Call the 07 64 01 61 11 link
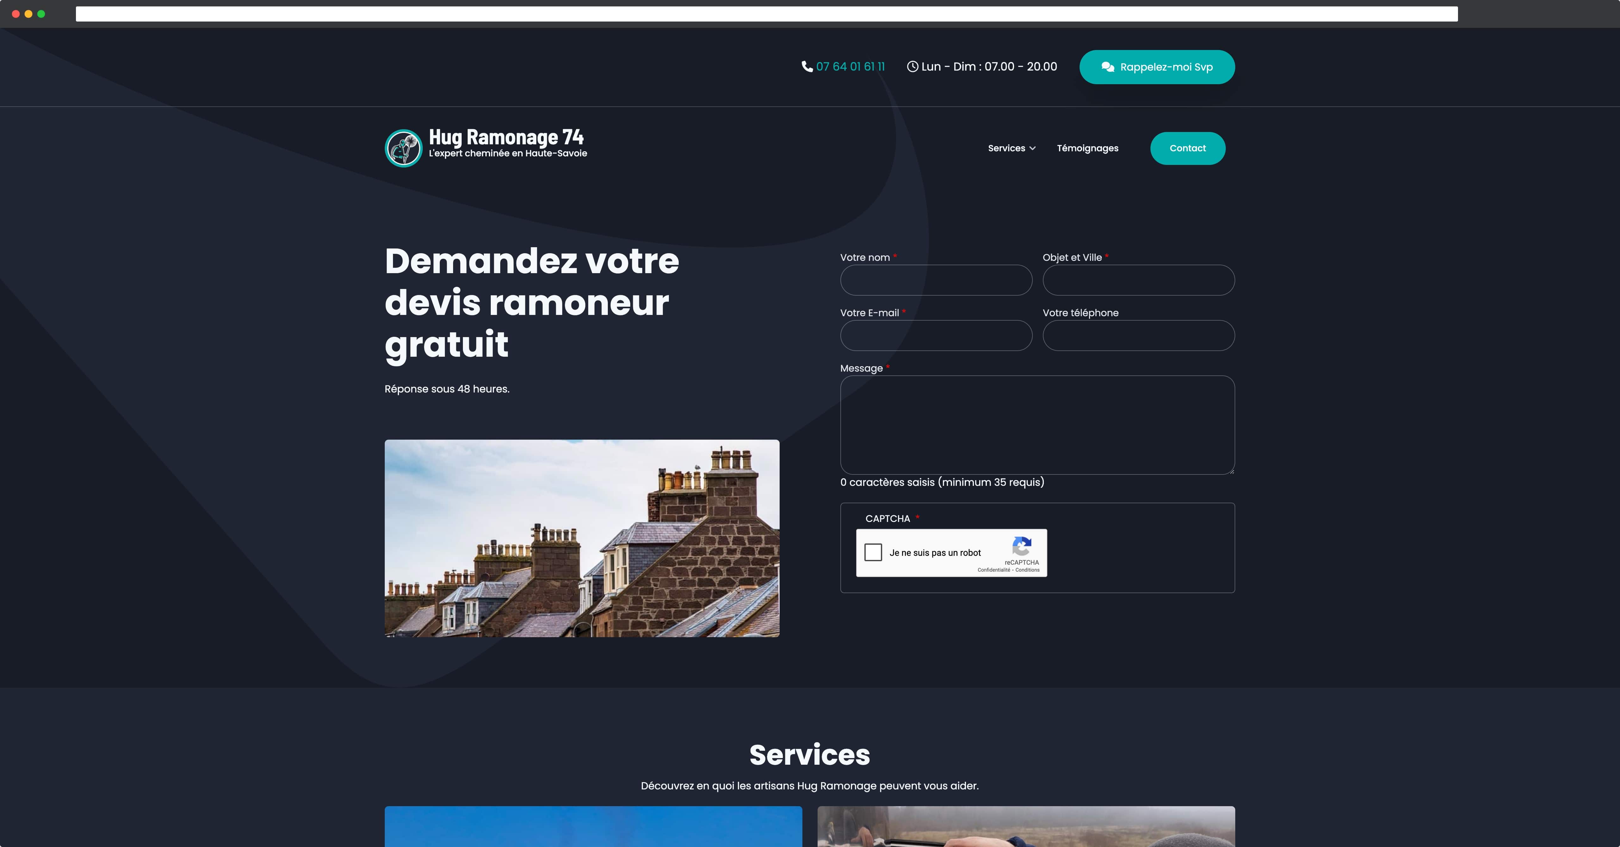Screen dimensions: 1620x847 pyautogui.click(x=850, y=67)
